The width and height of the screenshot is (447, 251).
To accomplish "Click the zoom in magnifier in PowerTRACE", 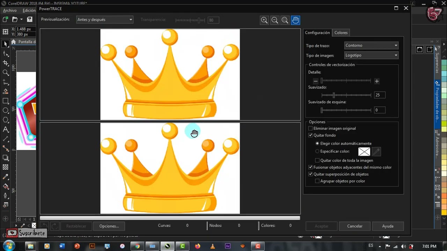I will (264, 20).
